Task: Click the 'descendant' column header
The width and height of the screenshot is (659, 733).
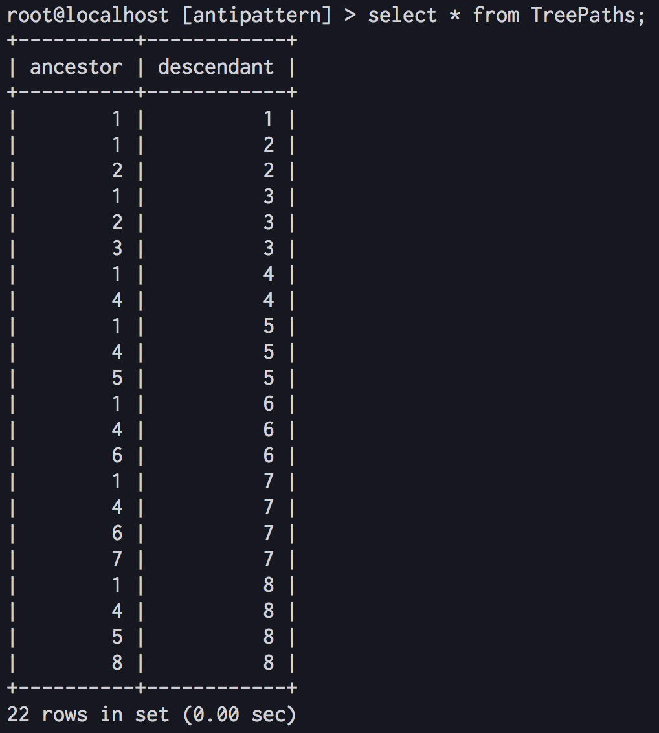Action: coord(216,67)
